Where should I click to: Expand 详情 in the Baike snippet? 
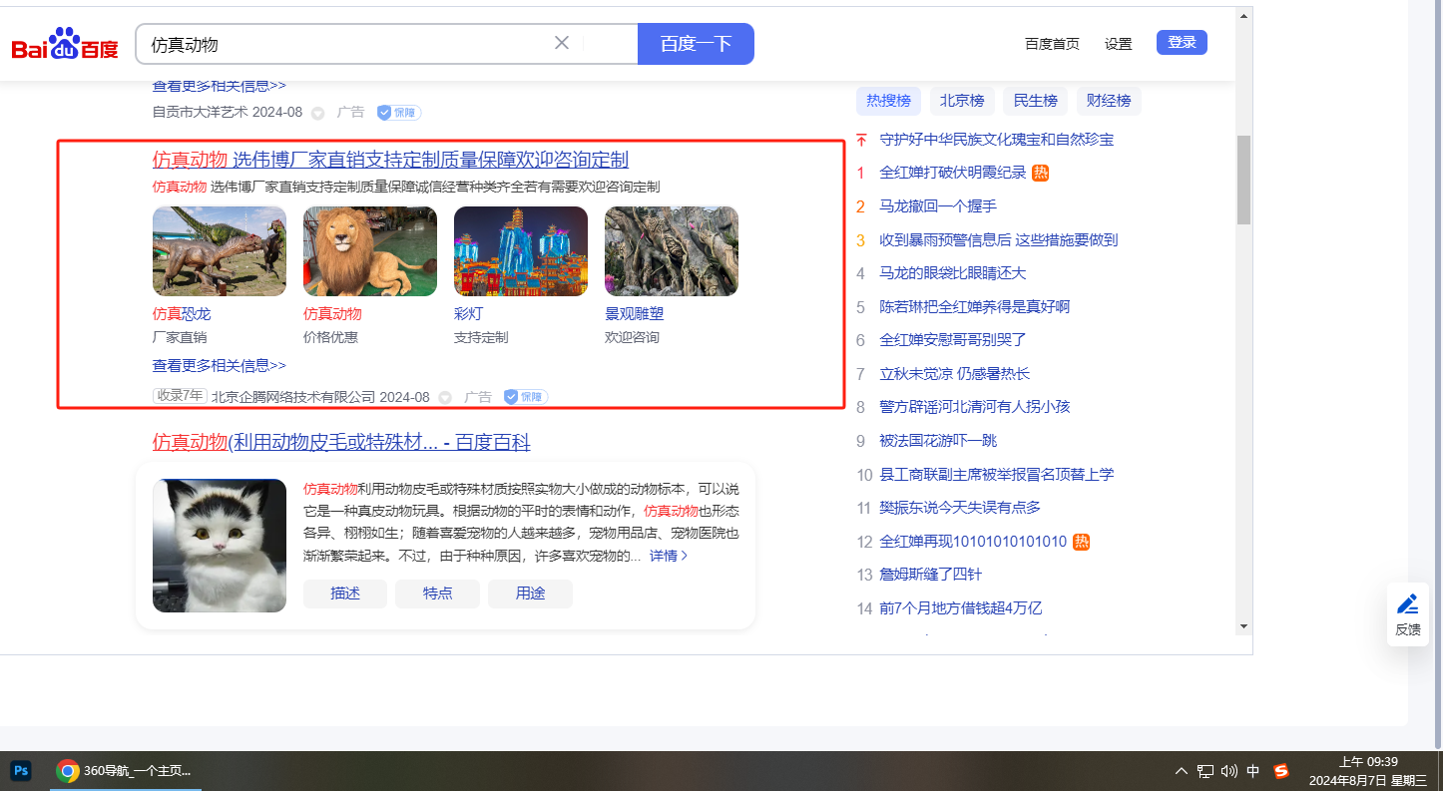[668, 556]
